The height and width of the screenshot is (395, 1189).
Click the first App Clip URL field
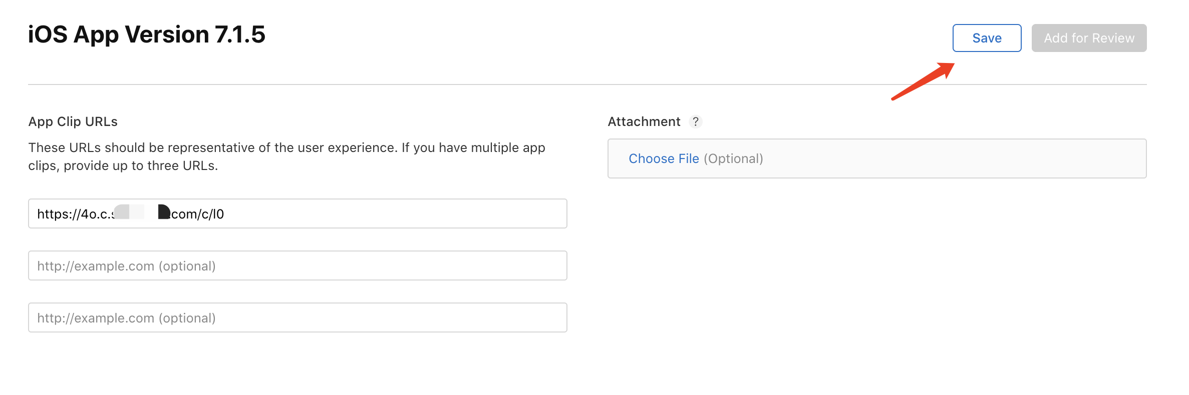point(391,213)
